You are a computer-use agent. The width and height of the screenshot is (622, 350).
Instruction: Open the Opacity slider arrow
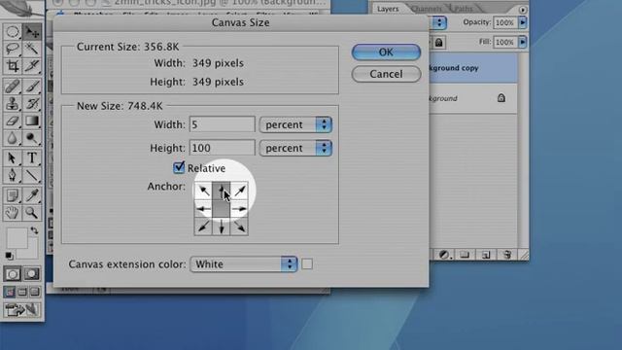(x=523, y=22)
